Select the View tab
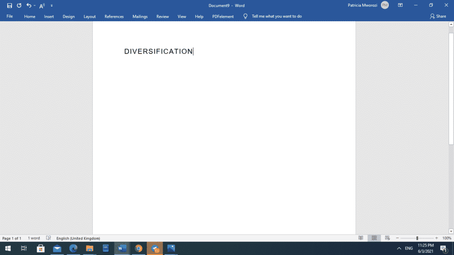The width and height of the screenshot is (454, 255). (182, 16)
